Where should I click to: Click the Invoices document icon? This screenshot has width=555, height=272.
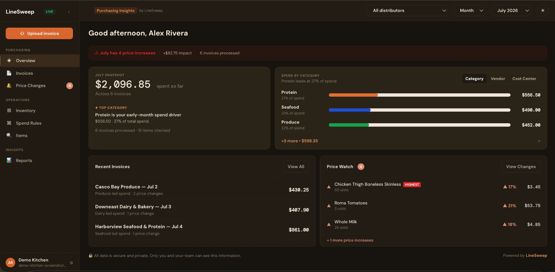click(9, 73)
